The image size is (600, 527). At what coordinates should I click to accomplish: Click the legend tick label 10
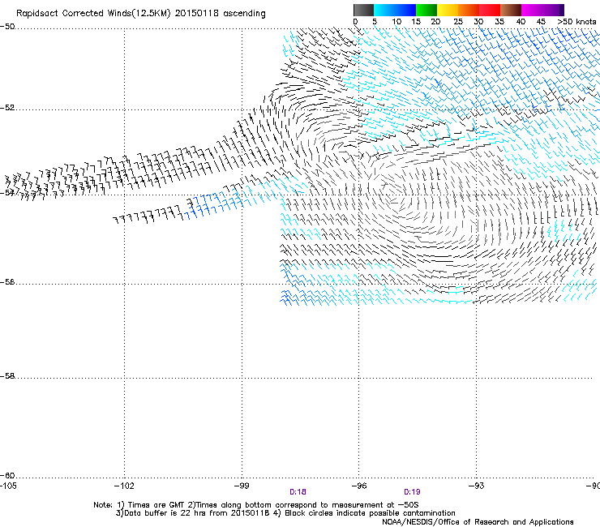click(x=396, y=22)
